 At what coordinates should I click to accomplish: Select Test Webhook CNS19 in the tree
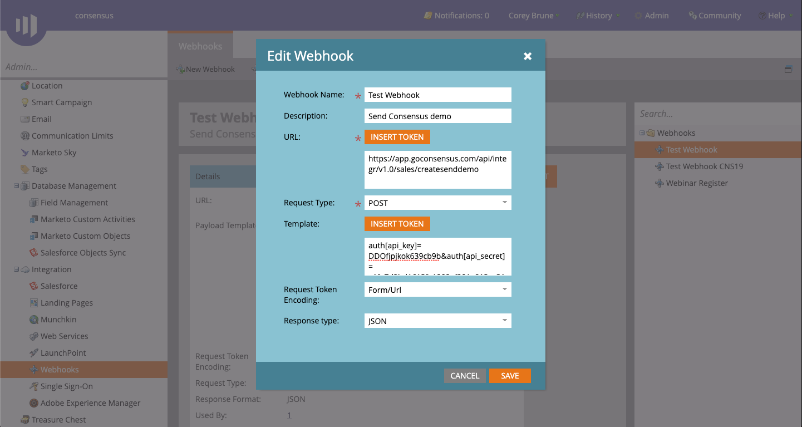click(x=705, y=166)
